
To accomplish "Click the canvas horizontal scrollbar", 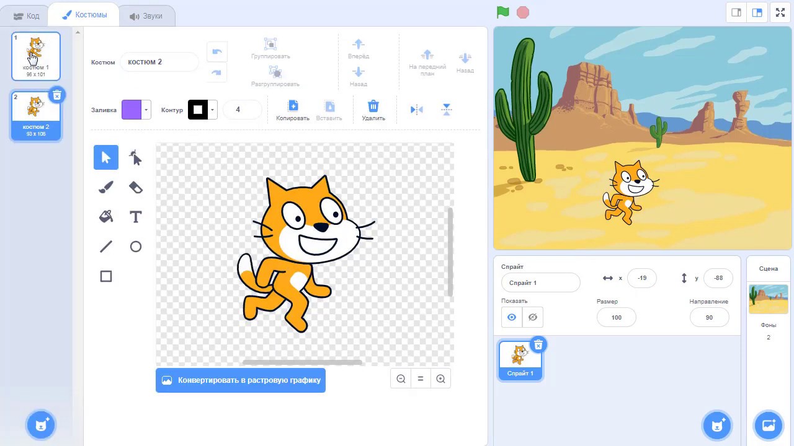I will tap(302, 362).
